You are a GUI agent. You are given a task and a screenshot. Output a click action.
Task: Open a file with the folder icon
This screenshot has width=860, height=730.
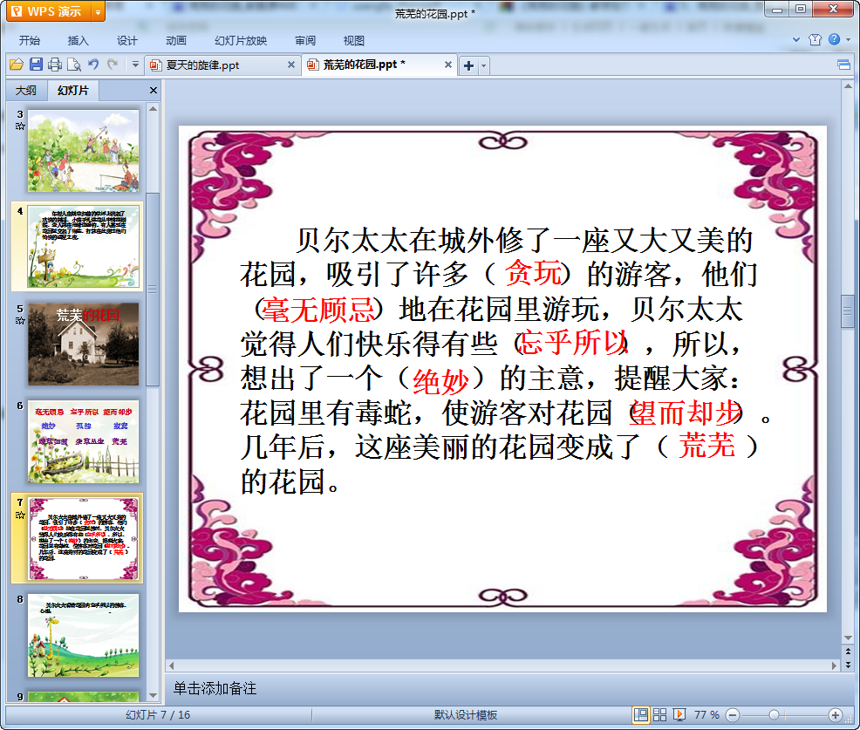[x=17, y=65]
